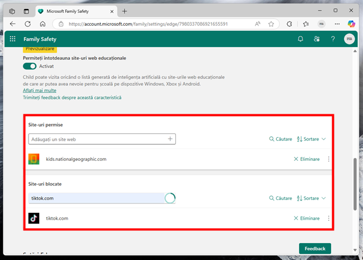The image size is (363, 260).
Task: Open more options for tiktok.com row
Action: [328, 218]
